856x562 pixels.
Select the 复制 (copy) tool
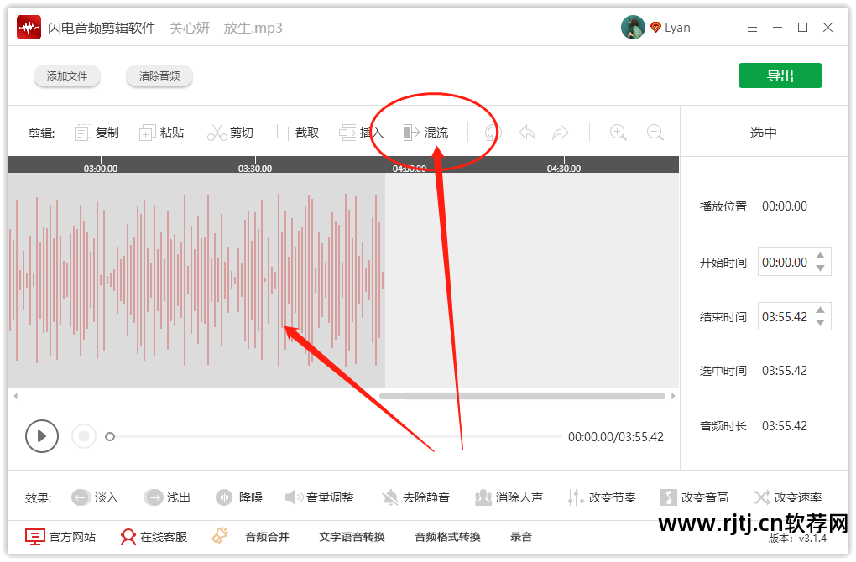(96, 132)
